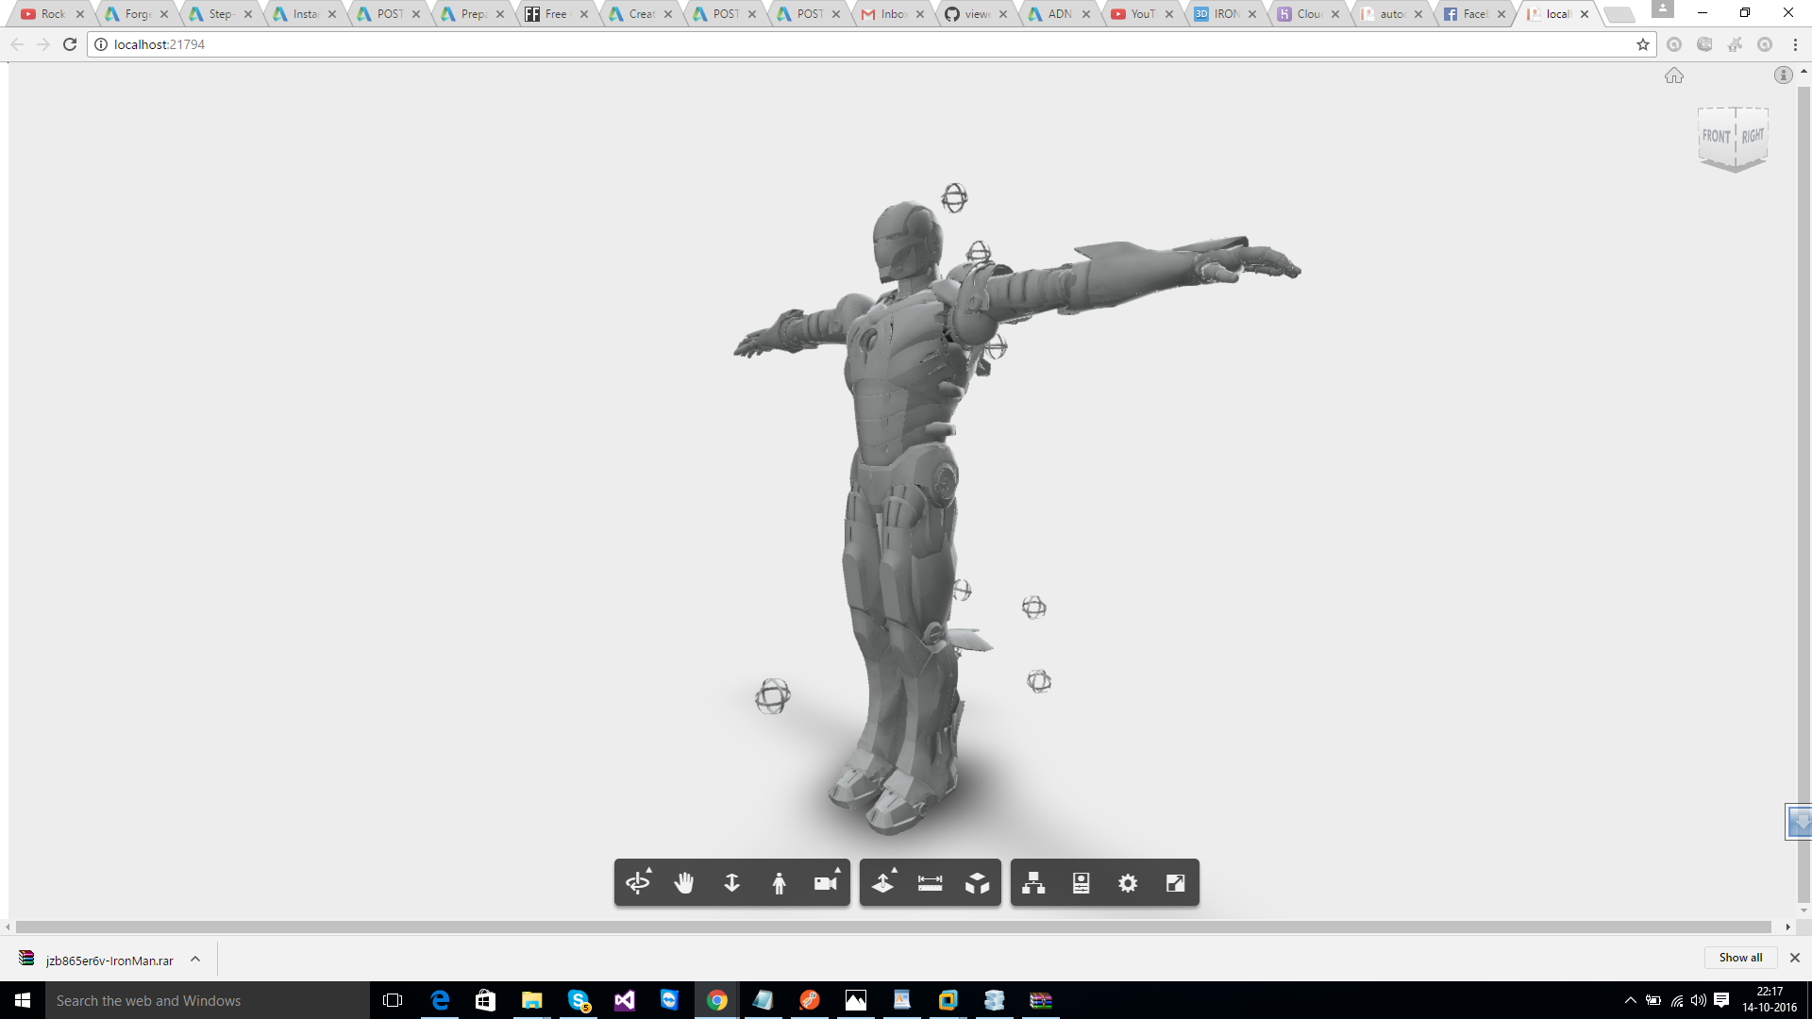Screen dimensions: 1812x1019
Task: Open viewer Settings gear
Action: tap(1128, 883)
